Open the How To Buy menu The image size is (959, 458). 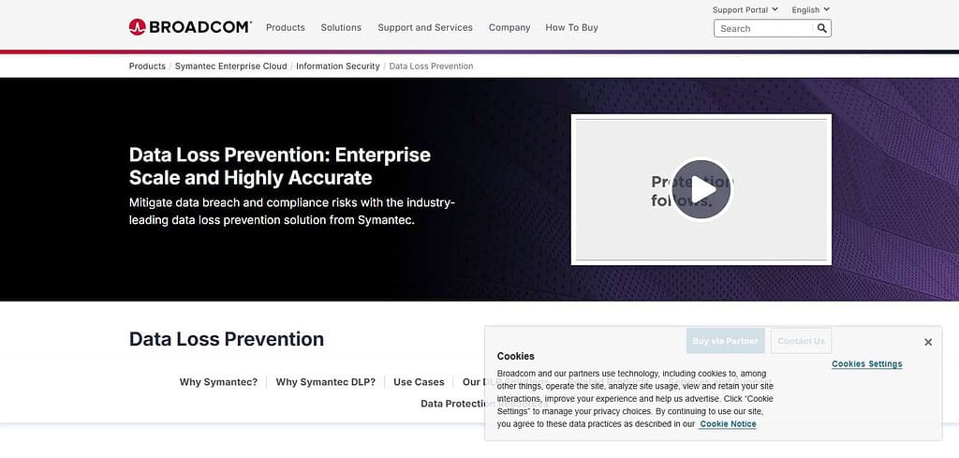(572, 27)
